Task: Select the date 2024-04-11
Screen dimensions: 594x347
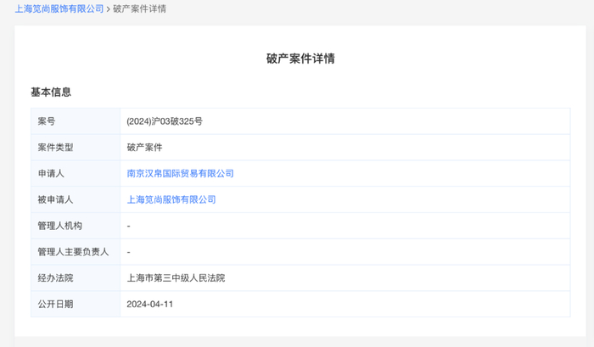Action: coord(149,305)
